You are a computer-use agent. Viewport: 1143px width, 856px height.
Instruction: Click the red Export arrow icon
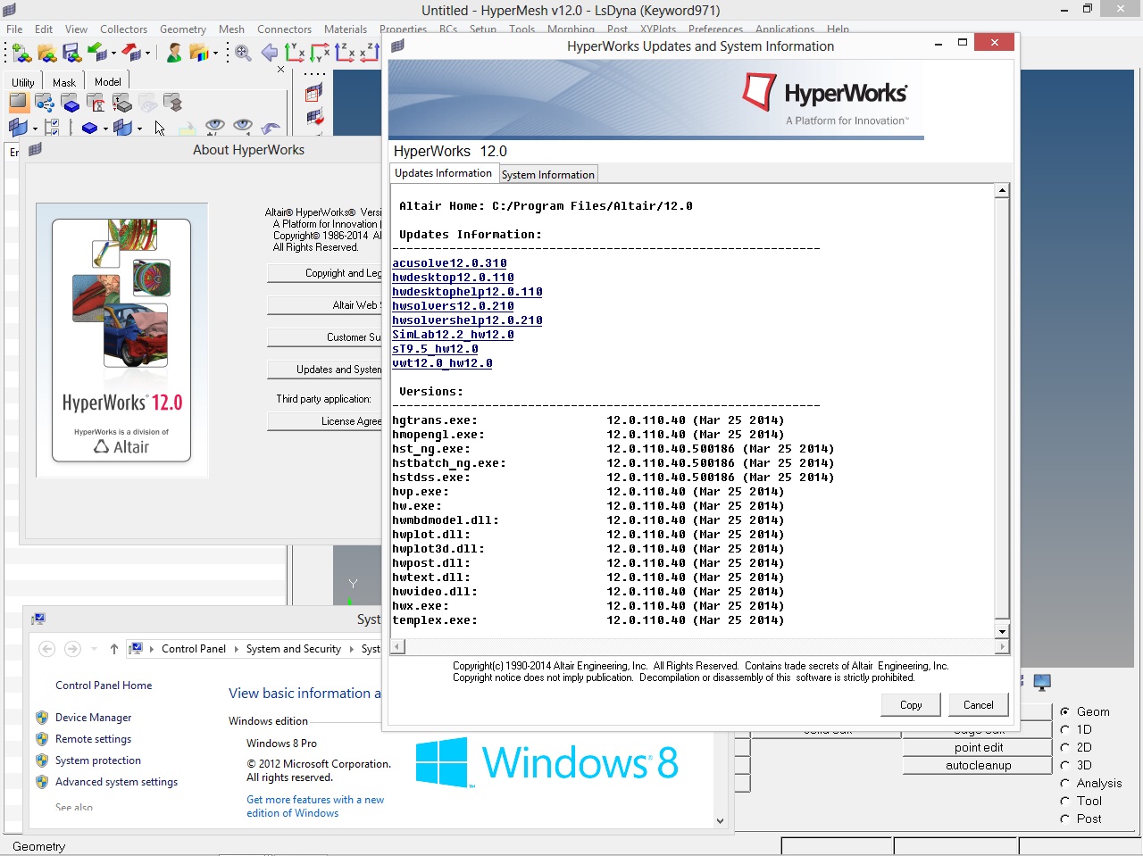tap(131, 53)
